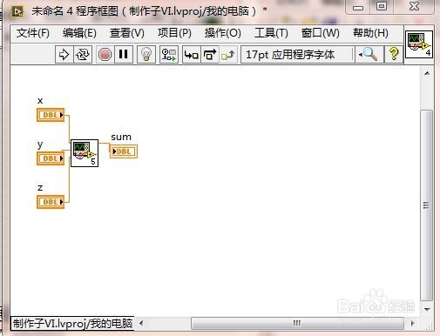Select the sum DBL indicator terminal
The image size is (440, 336).
coord(124,151)
